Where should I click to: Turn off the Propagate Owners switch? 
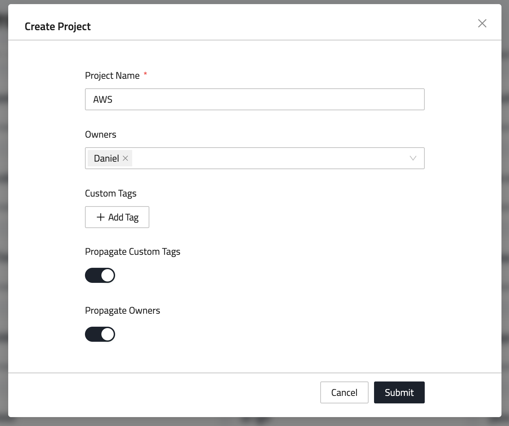click(100, 334)
